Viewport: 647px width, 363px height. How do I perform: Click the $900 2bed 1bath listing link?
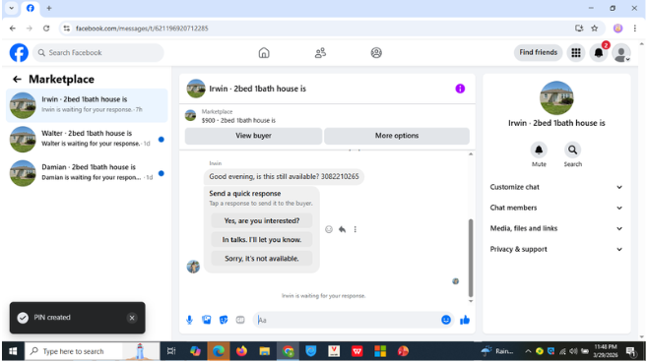pyautogui.click(x=238, y=120)
